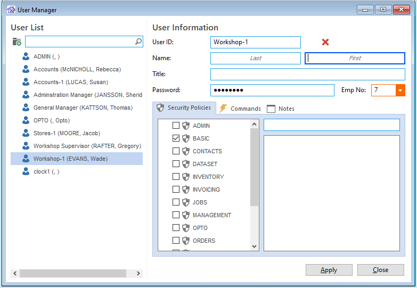This screenshot has height=288, width=417.
Task: Click the user list scroll right arrow
Action: 138,274
